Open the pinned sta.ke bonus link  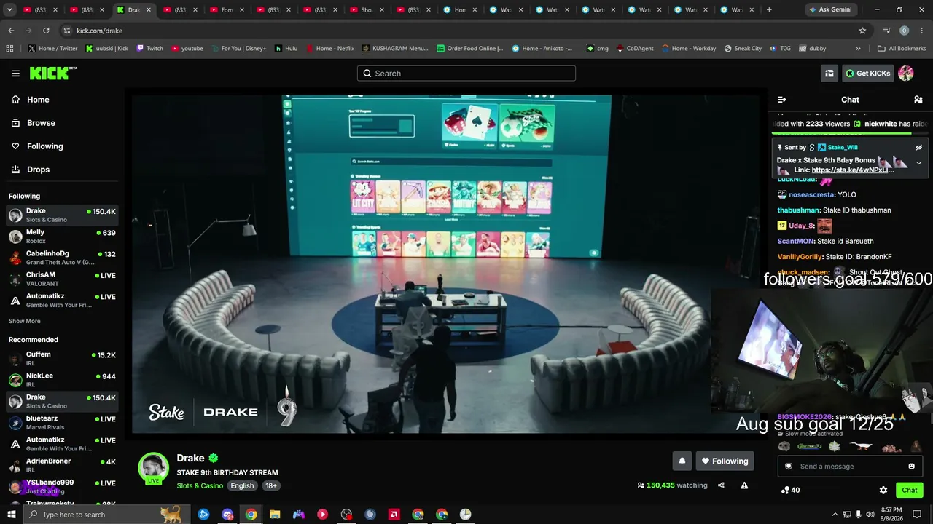[853, 170]
